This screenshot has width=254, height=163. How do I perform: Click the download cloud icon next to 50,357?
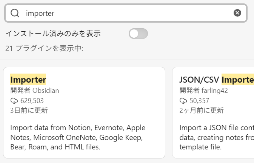pyautogui.click(x=183, y=101)
